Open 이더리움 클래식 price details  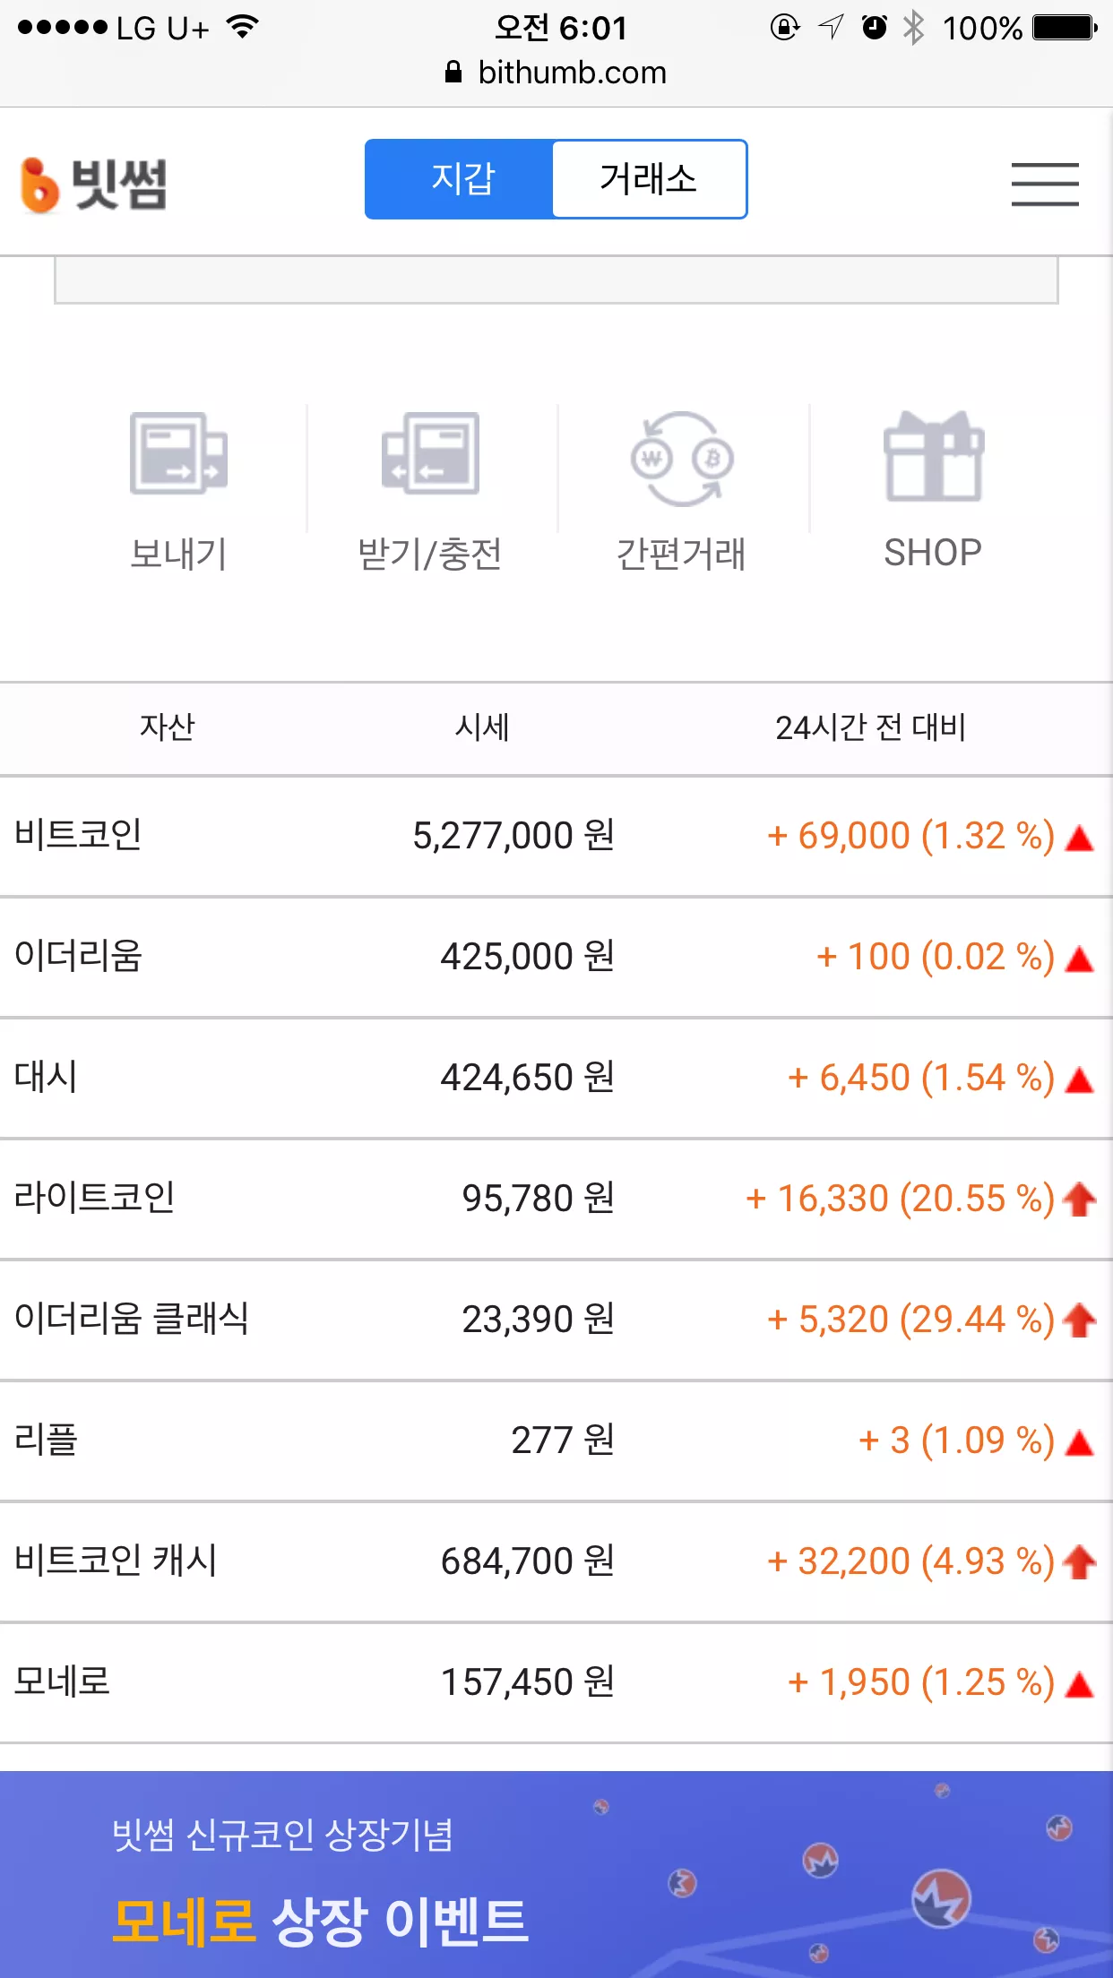(556, 1320)
